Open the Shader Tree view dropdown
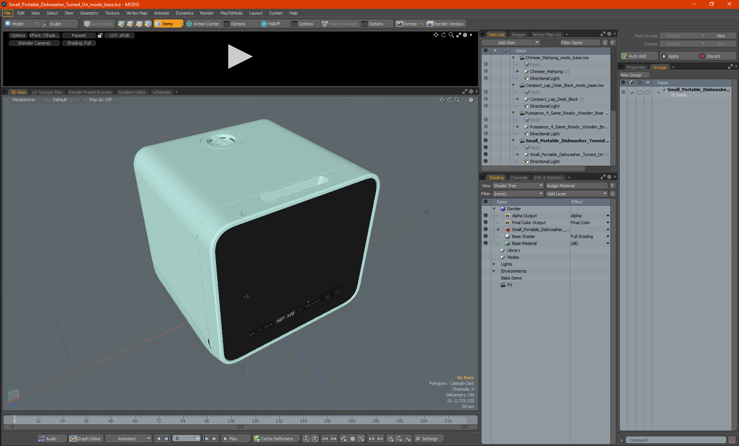 click(x=518, y=186)
